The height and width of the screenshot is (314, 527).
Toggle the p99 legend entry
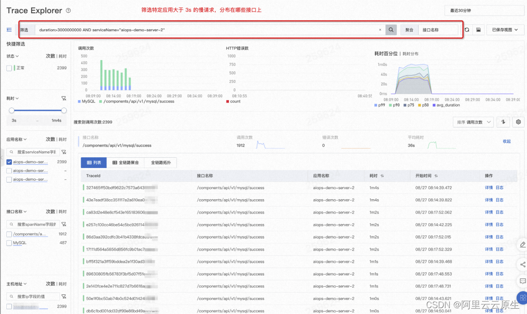pos(380,105)
